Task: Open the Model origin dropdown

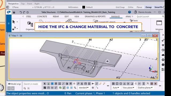Action: [x=14, y=84]
